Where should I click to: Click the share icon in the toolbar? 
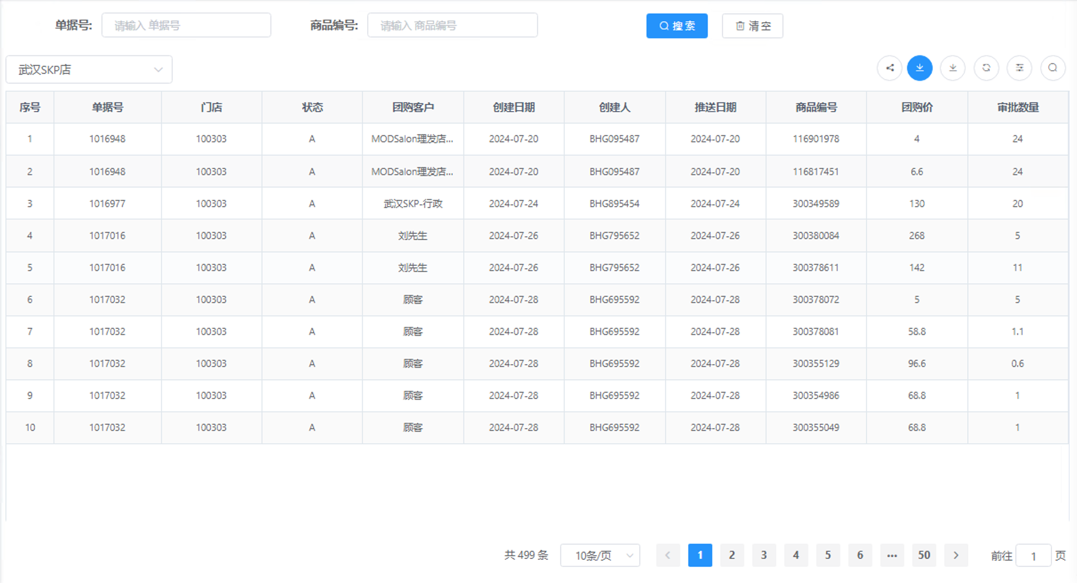tap(889, 68)
